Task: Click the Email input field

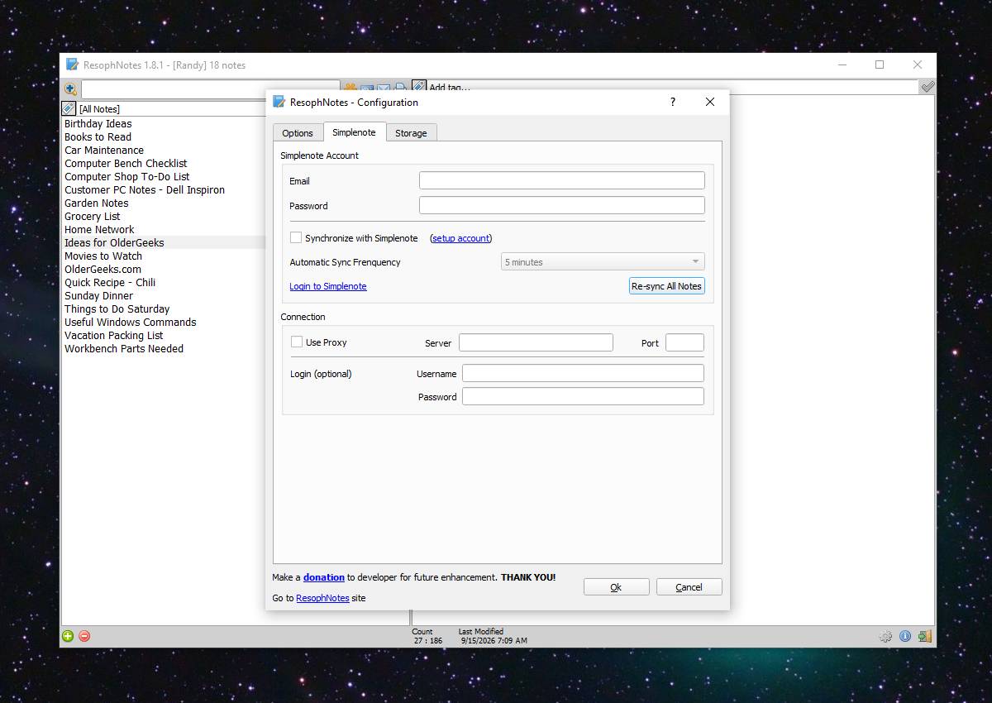Action: 562,180
